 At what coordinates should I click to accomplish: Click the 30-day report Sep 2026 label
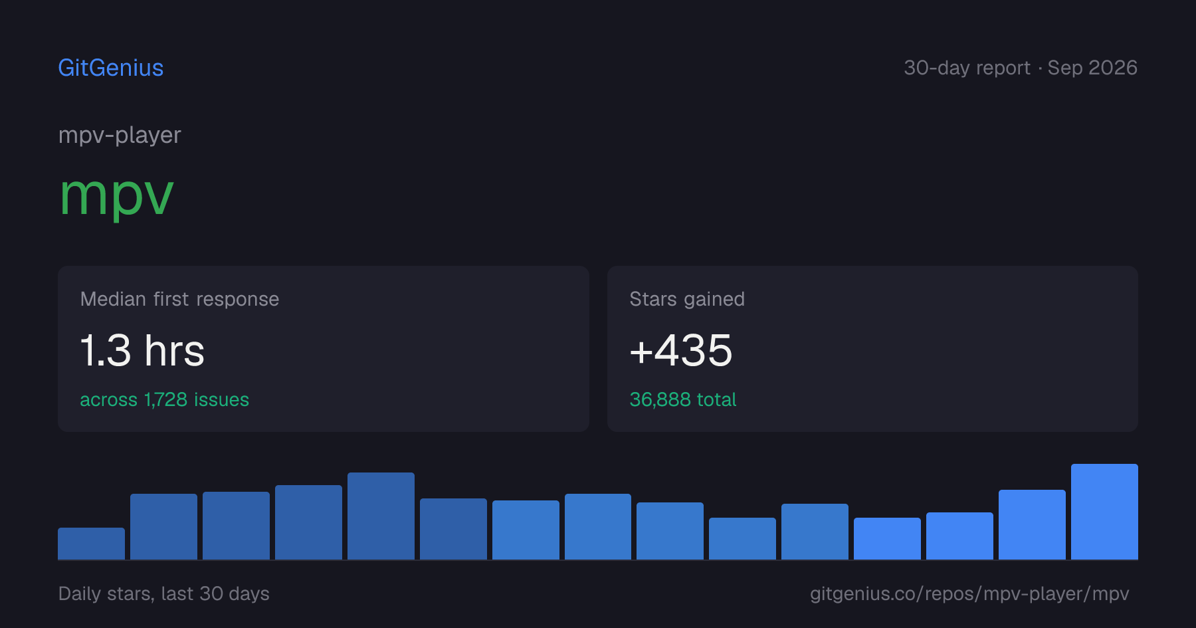point(1021,68)
